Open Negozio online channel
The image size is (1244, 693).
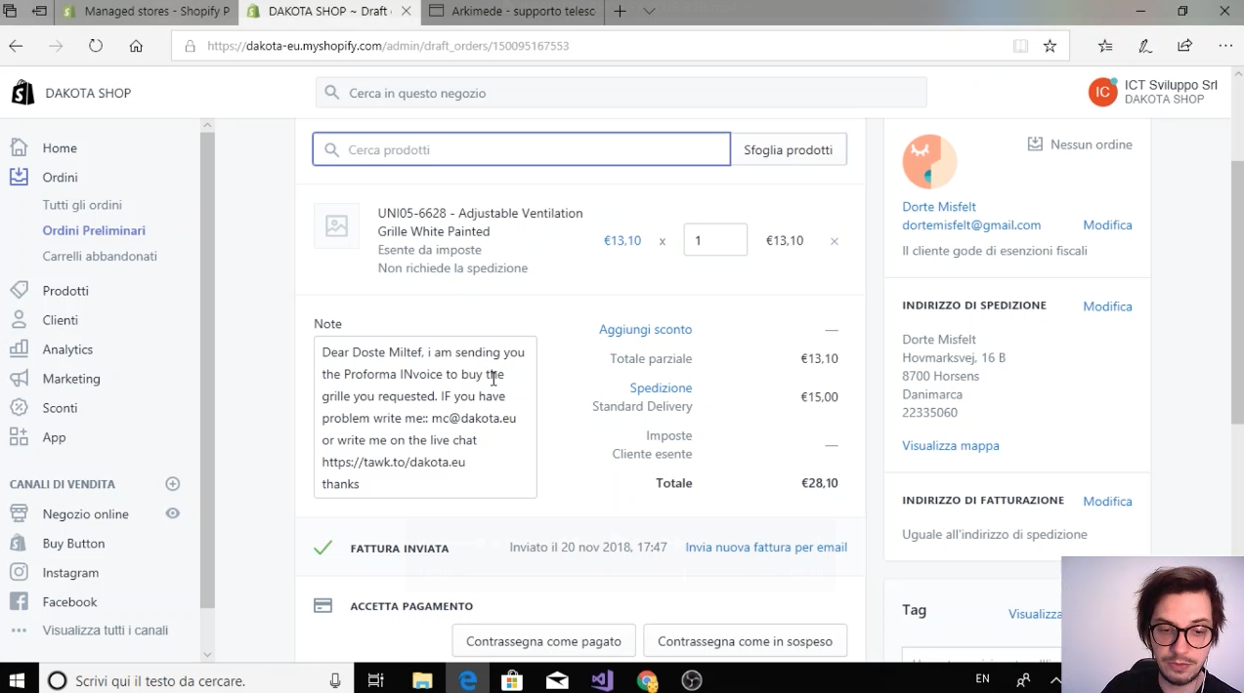pos(85,514)
